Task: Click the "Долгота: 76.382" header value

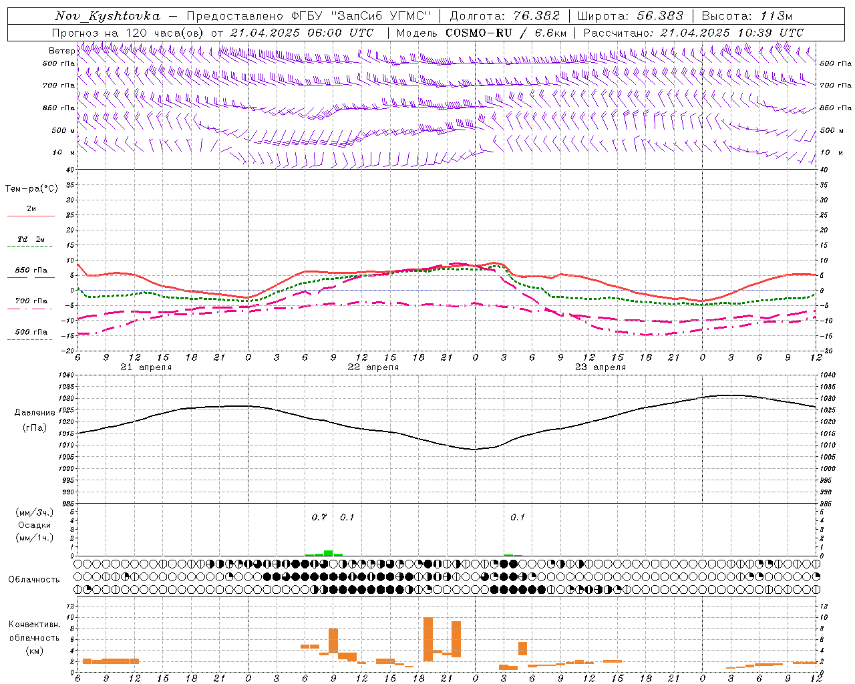Action: click(504, 16)
